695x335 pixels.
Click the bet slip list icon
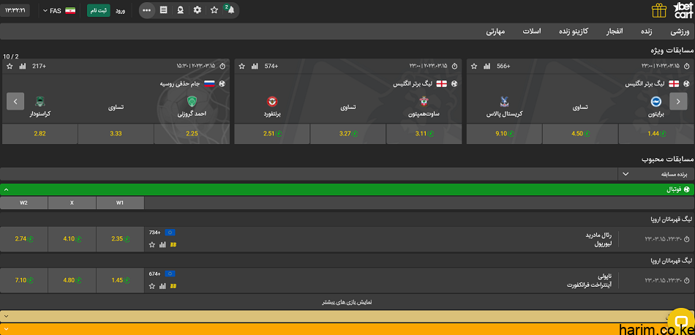(163, 10)
